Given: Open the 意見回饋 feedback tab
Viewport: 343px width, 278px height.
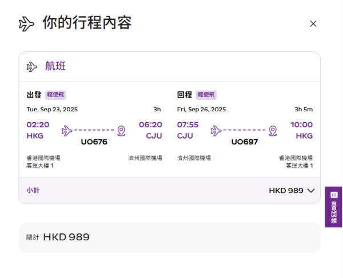Looking at the screenshot, I should [x=333, y=207].
